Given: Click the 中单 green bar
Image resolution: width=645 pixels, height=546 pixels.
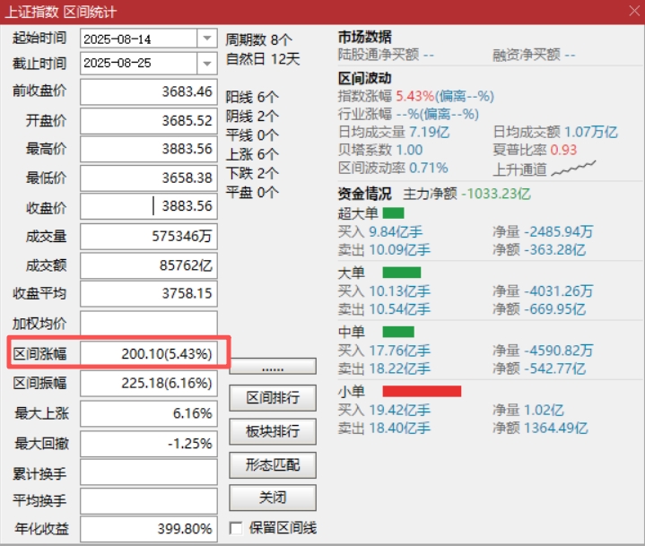Looking at the screenshot, I should [398, 332].
